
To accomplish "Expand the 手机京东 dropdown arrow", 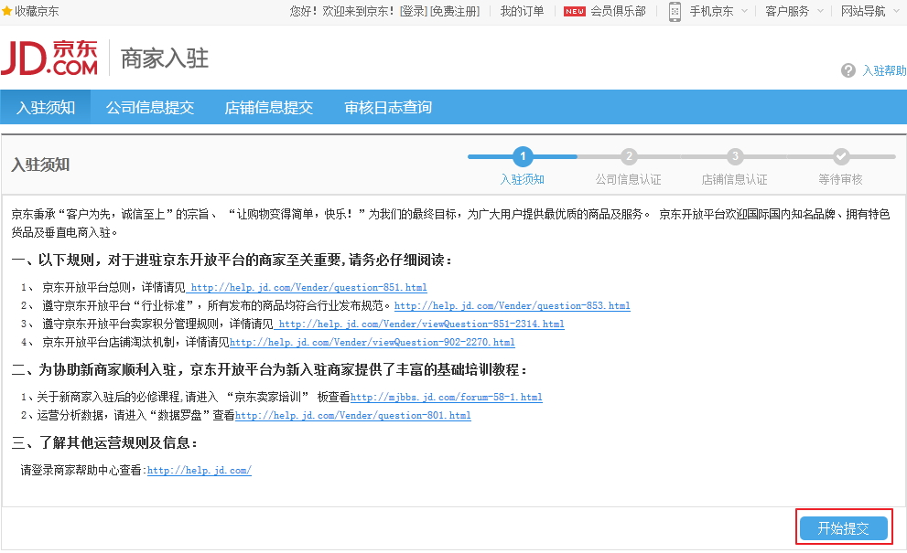I will (744, 11).
